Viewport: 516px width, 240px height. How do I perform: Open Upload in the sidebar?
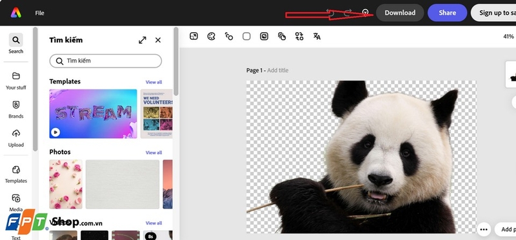pos(15,138)
